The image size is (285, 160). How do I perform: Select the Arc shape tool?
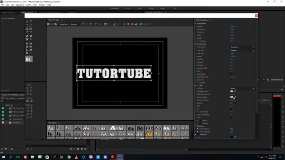pyautogui.click(x=31, y=50)
